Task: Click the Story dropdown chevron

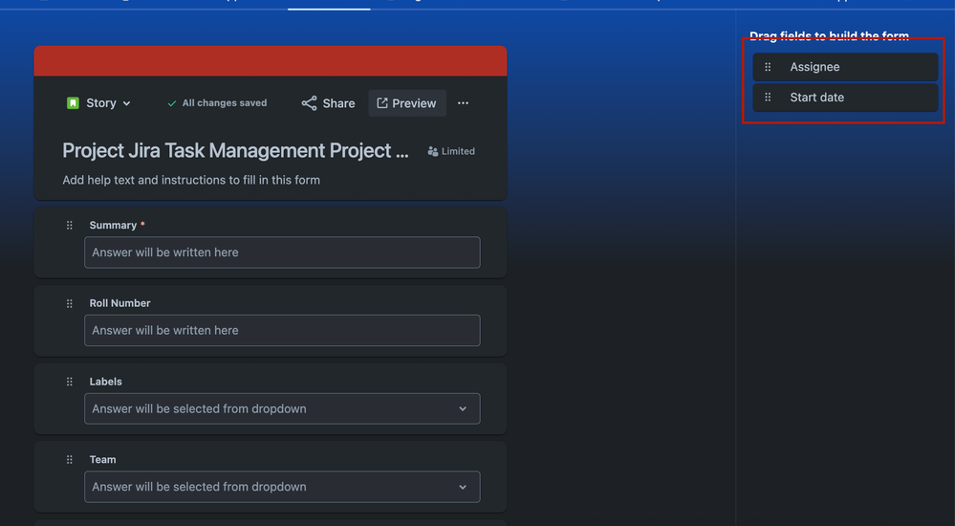Action: tap(127, 103)
